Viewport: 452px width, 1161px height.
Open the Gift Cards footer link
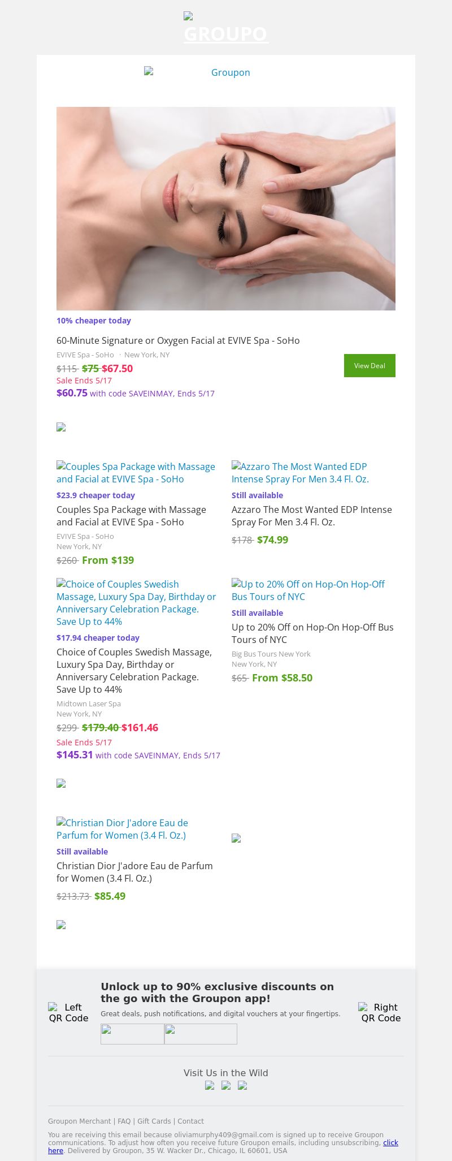pos(154,1121)
